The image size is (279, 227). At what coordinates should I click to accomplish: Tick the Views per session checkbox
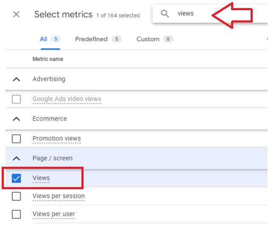click(17, 196)
